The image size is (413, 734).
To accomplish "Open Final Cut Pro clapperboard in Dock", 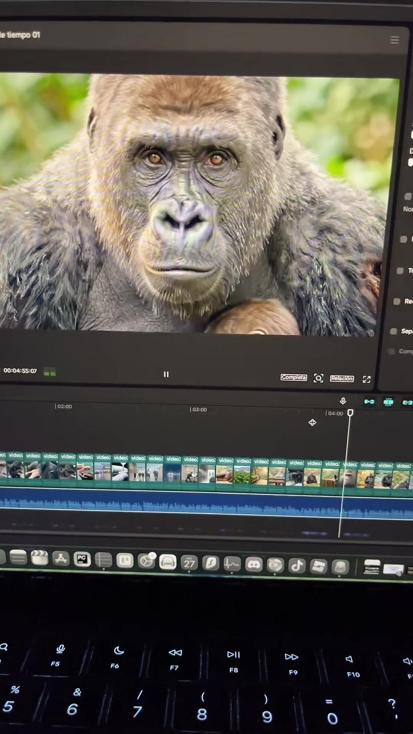I will 39,558.
